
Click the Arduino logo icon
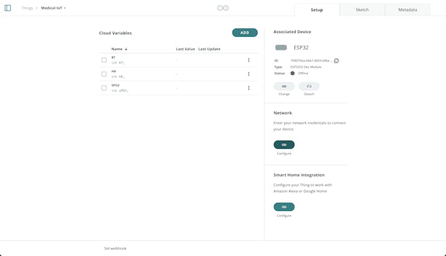pos(223,8)
